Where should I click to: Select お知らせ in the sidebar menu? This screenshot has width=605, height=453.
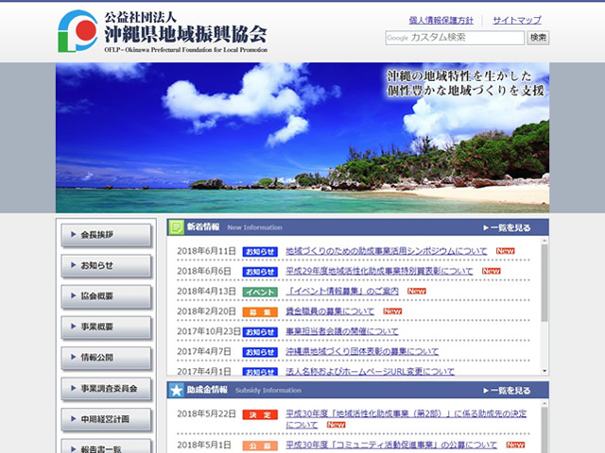[x=105, y=265]
